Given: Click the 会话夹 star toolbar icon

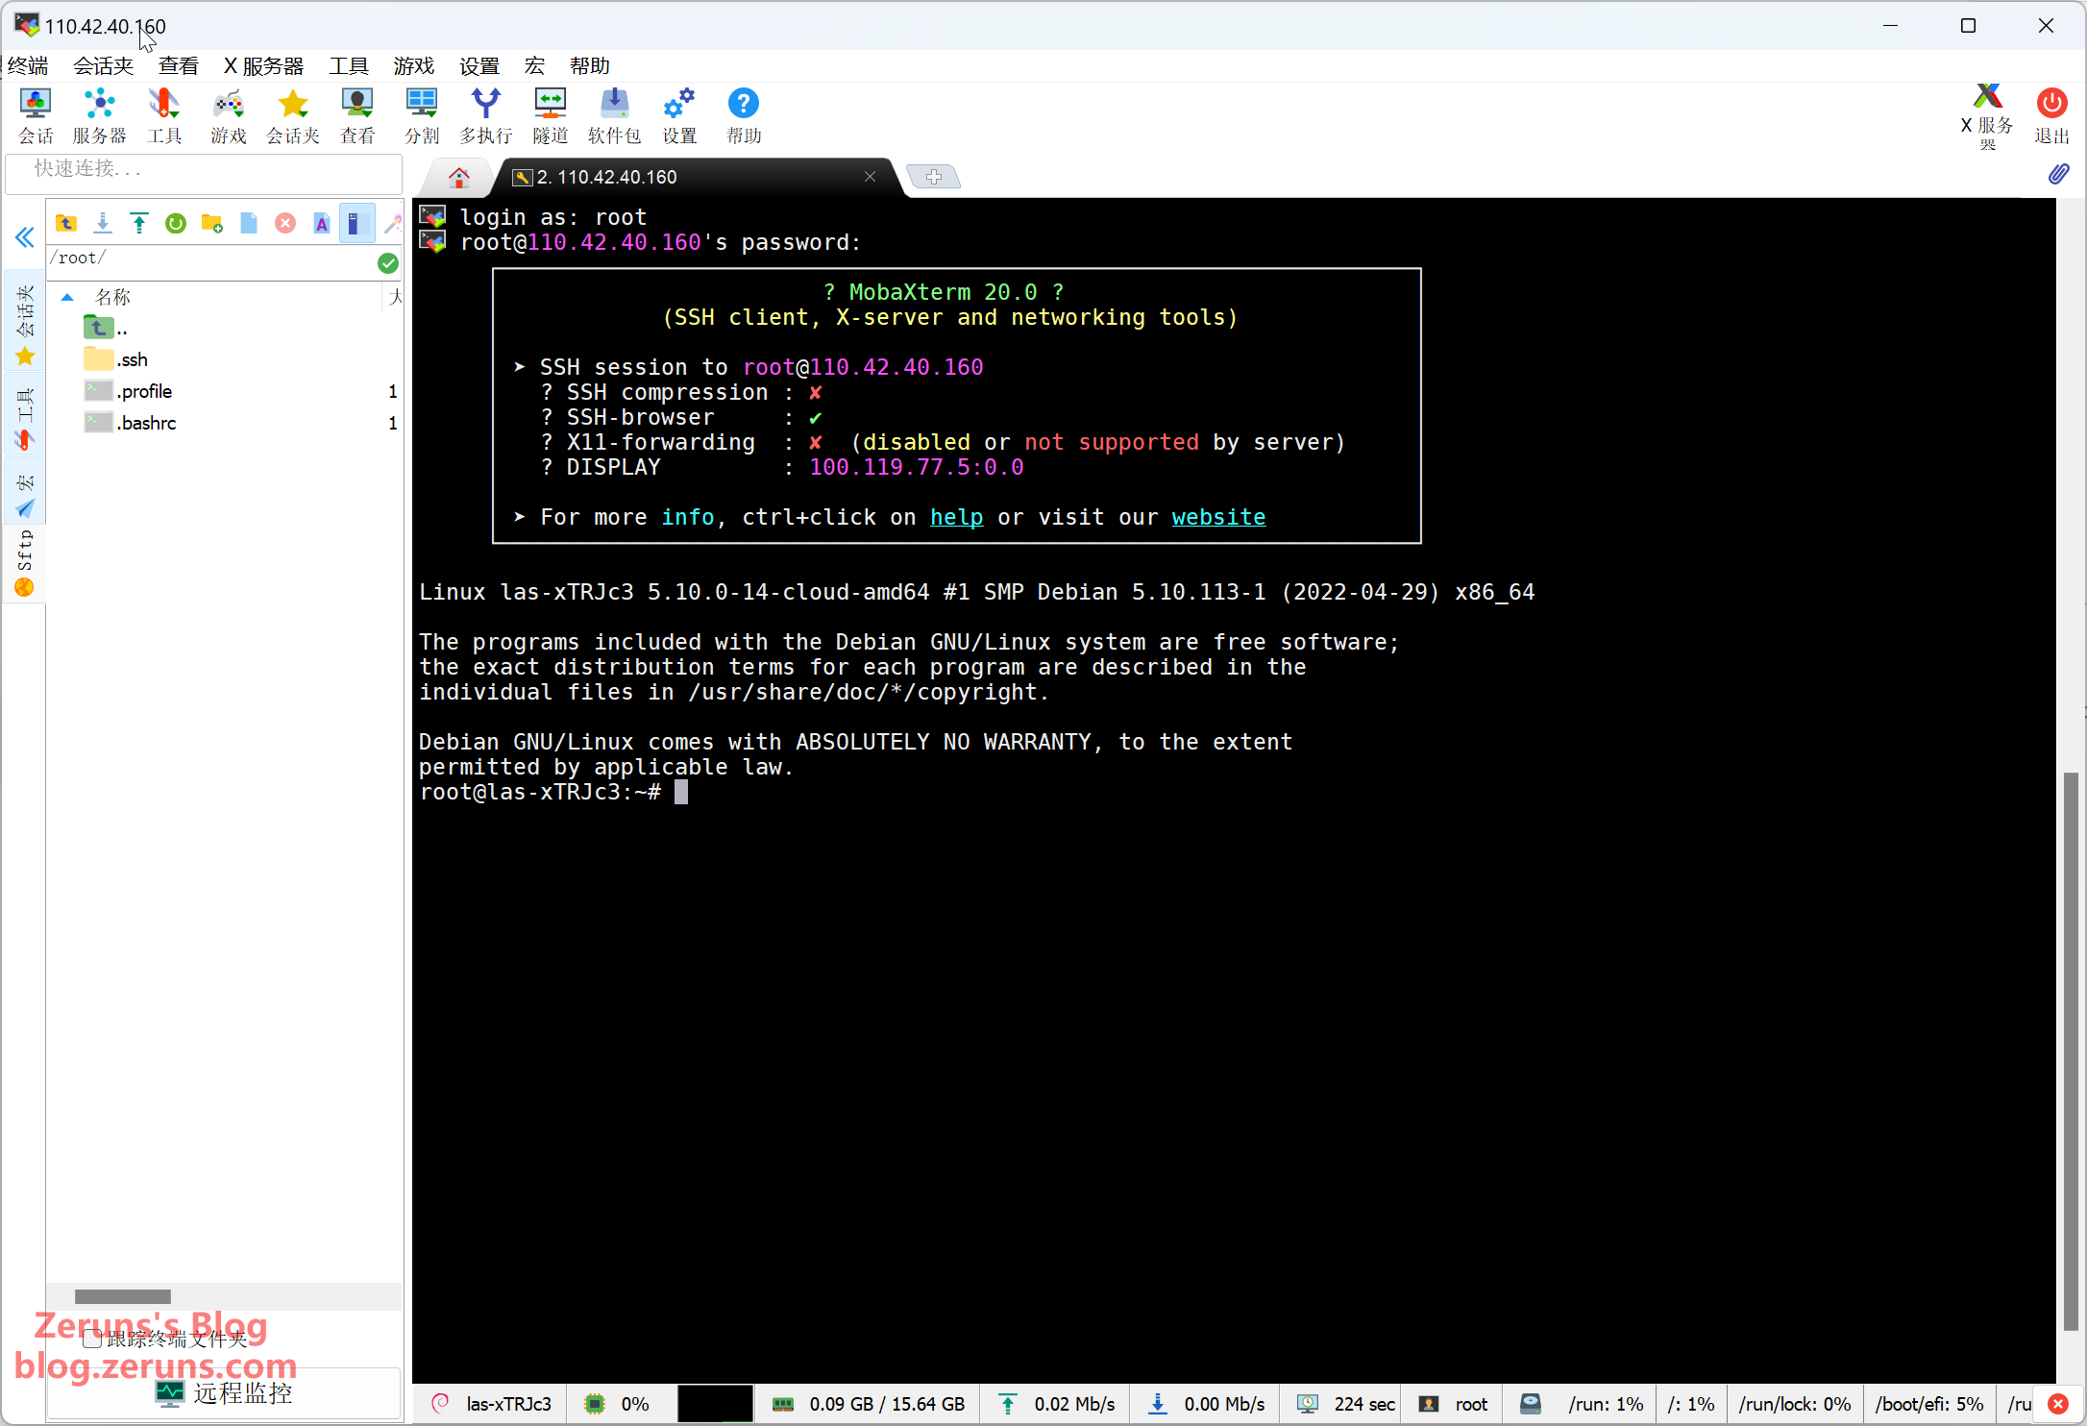Looking at the screenshot, I should click(293, 115).
